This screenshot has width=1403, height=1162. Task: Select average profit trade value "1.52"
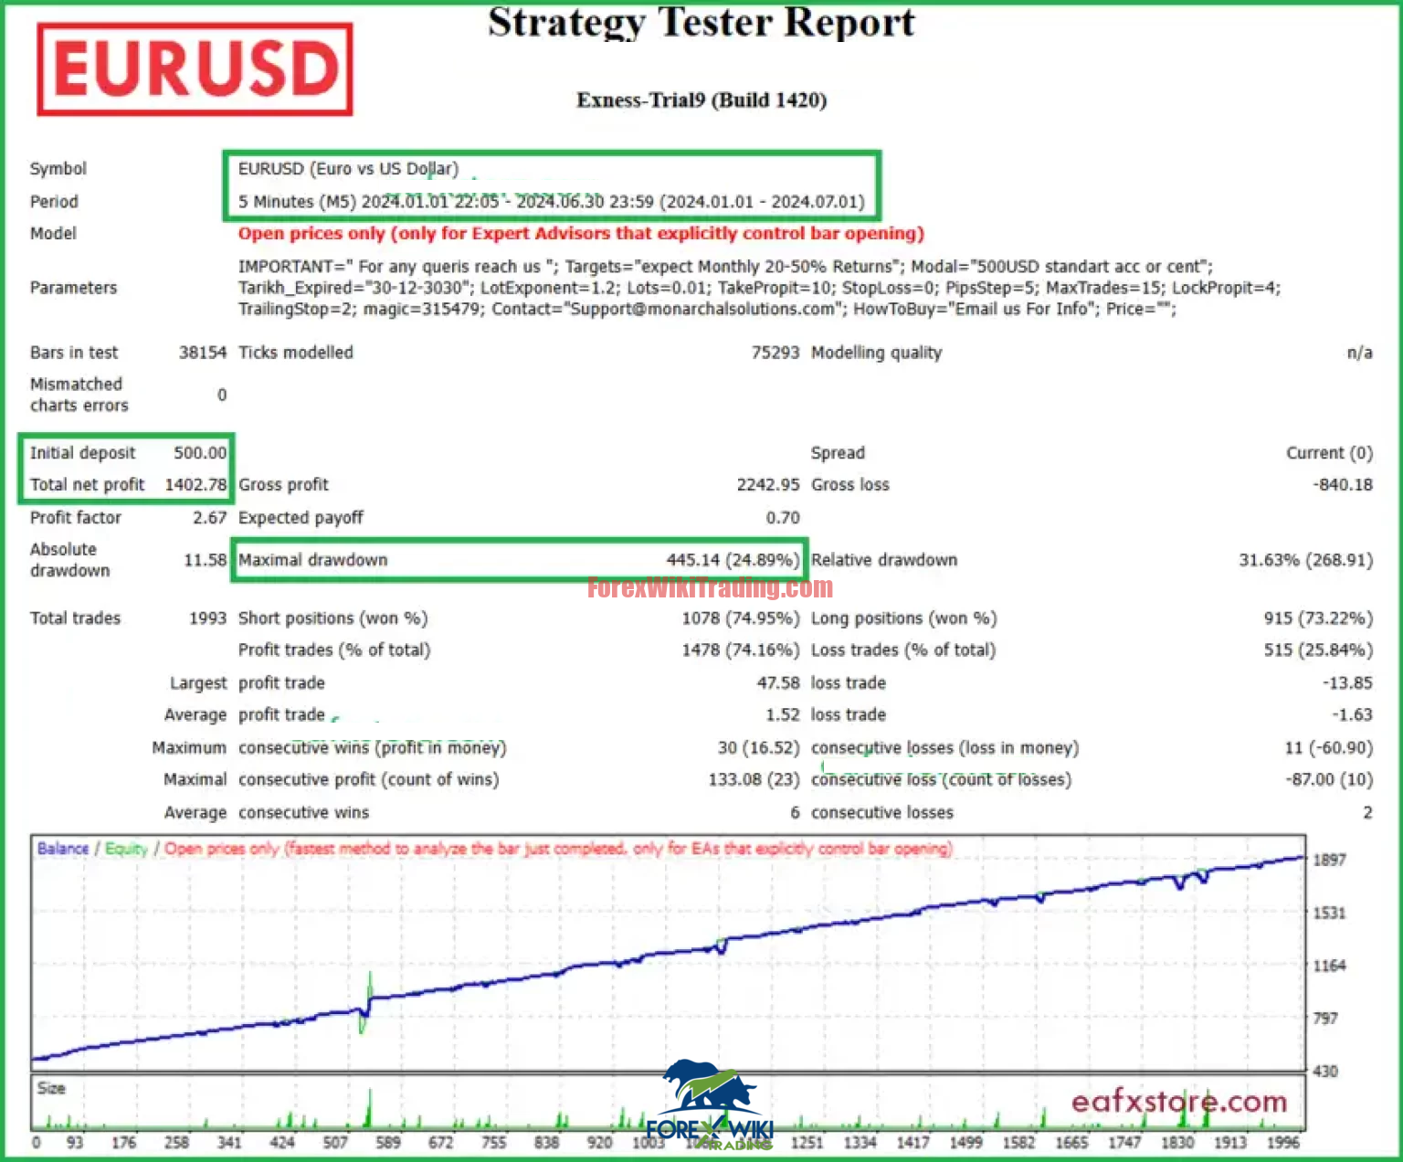783,715
